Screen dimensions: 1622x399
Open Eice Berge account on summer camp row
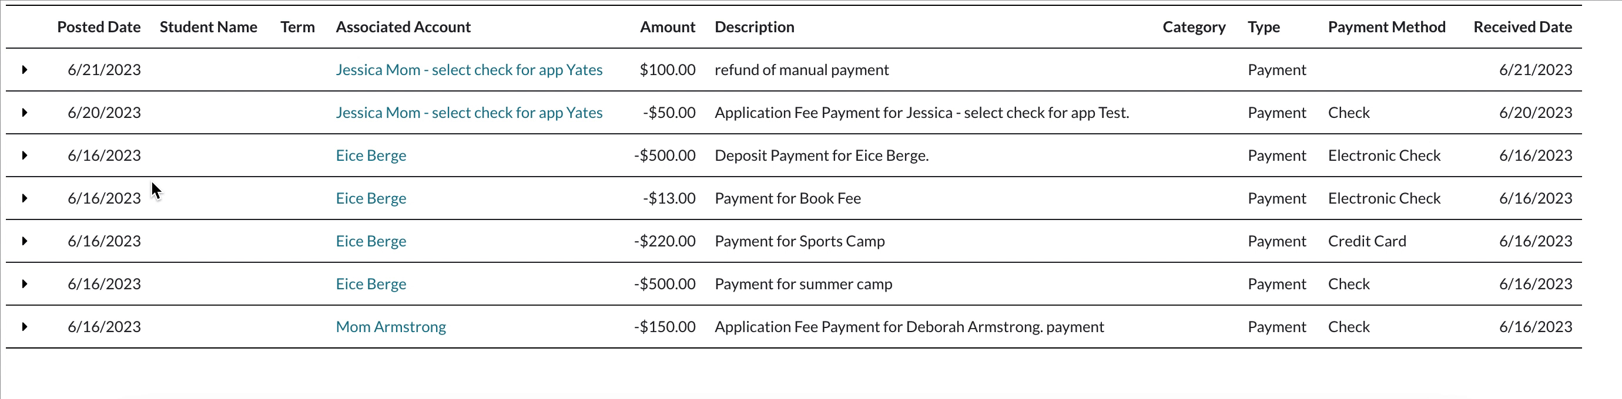click(371, 283)
